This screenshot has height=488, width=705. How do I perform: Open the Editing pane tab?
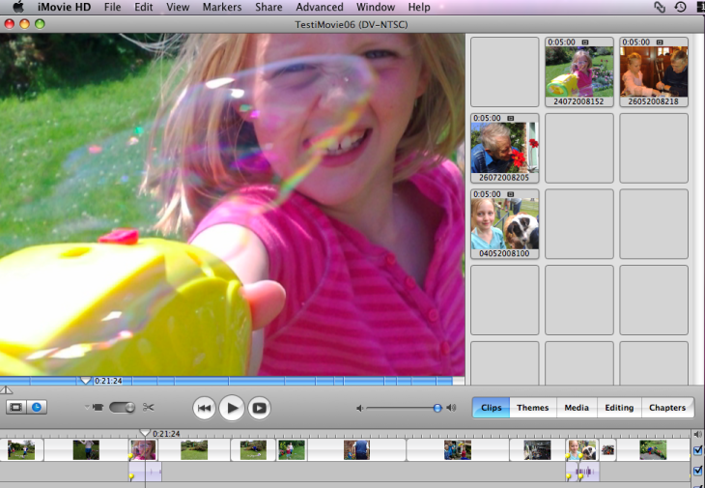click(x=619, y=408)
